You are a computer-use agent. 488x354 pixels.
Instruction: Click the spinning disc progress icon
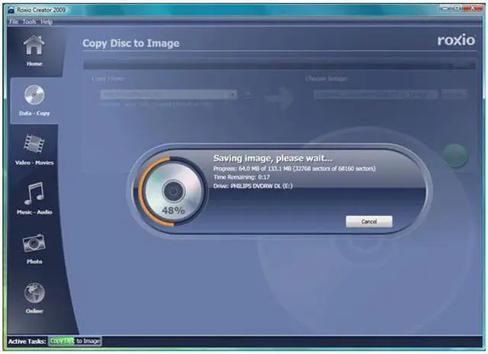pyautogui.click(x=173, y=191)
